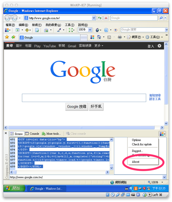The height and width of the screenshot is (202, 172).
Task: Open the 說明(H) Help menu
Action: (83, 25)
